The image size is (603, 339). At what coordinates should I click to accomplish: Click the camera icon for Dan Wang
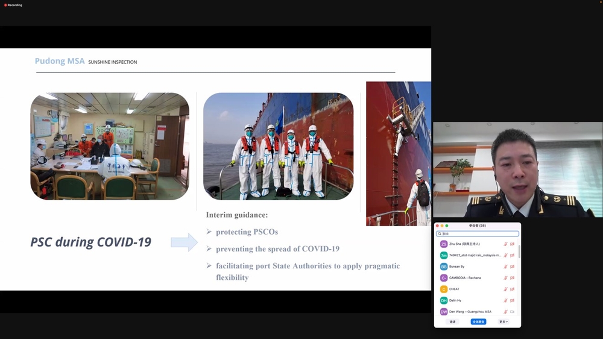(513, 312)
